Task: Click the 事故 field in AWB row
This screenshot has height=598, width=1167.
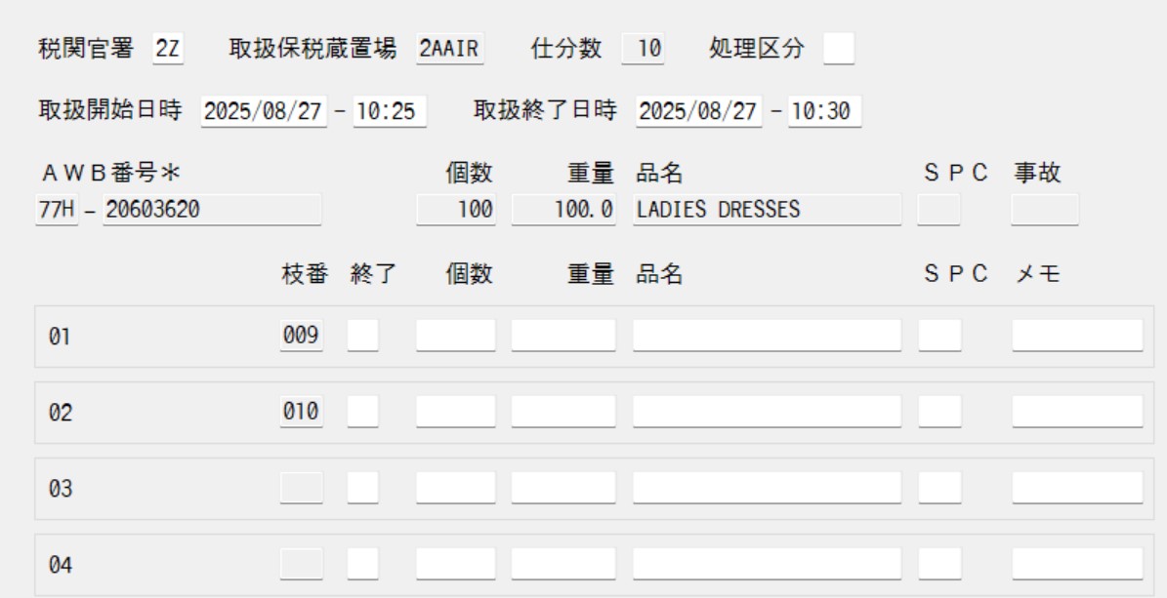Action: 1044,210
